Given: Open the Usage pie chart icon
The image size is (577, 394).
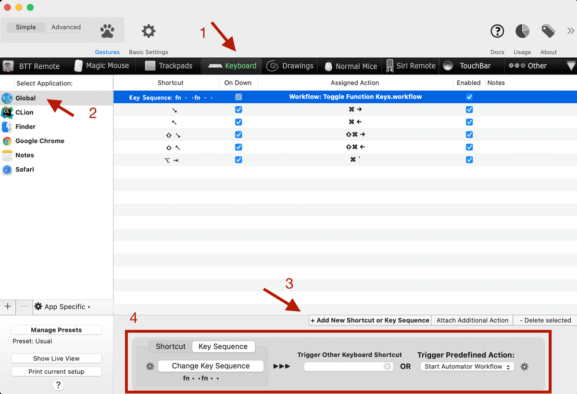Looking at the screenshot, I should coord(522,30).
